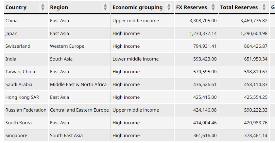Image resolution: width=275 pixels, height=143 pixels.
Task: Sort table by Country header
Action: 16,7
